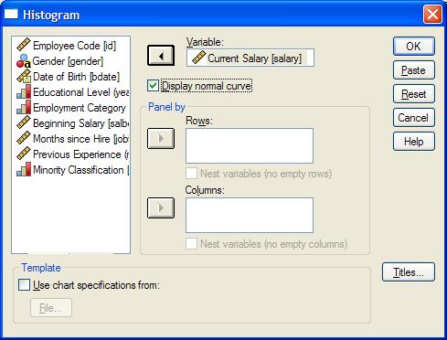Select Employee Code [id] in variable list
The height and width of the screenshot is (340, 447).
(75, 46)
